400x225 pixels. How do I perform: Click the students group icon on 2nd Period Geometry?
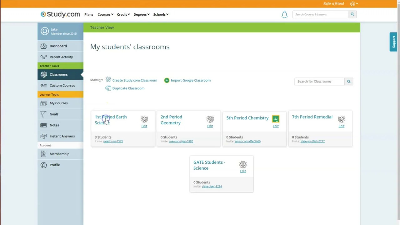click(210, 119)
